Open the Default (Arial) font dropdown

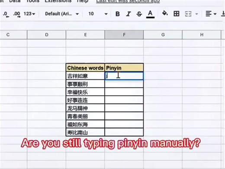62,14
